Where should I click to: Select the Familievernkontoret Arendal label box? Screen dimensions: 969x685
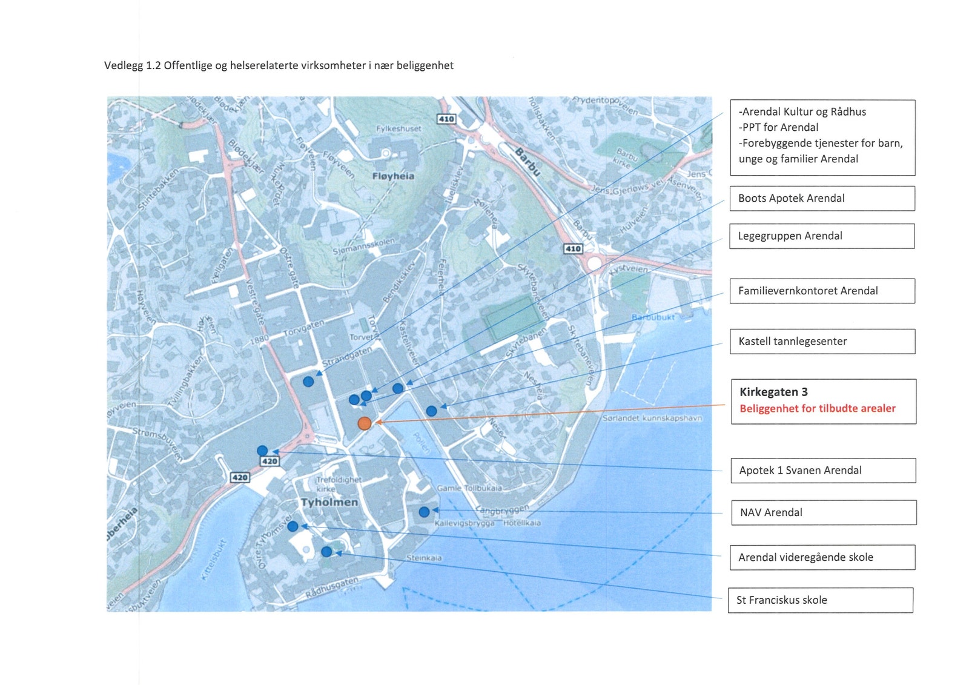point(822,291)
